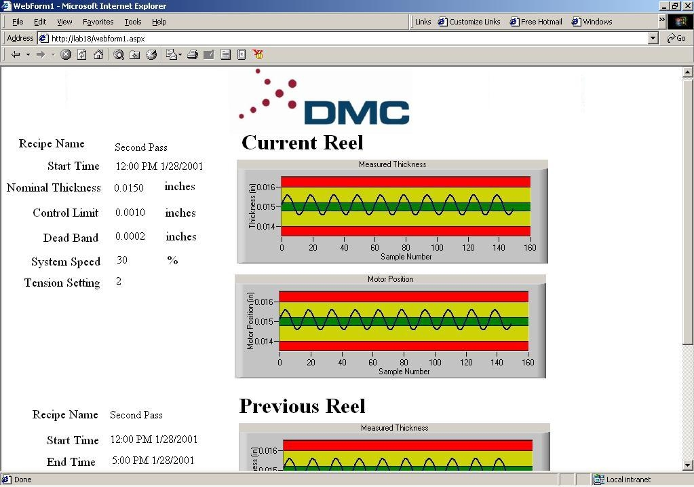Screen dimensions: 694x487
Task: Open the Tools menu
Action: [133, 22]
